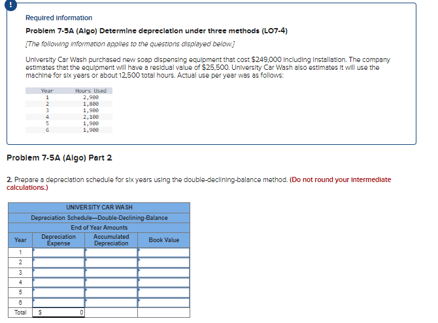Select Year 3 Depreciation Expense input field
The image size is (438, 323).
pyautogui.click(x=58, y=273)
